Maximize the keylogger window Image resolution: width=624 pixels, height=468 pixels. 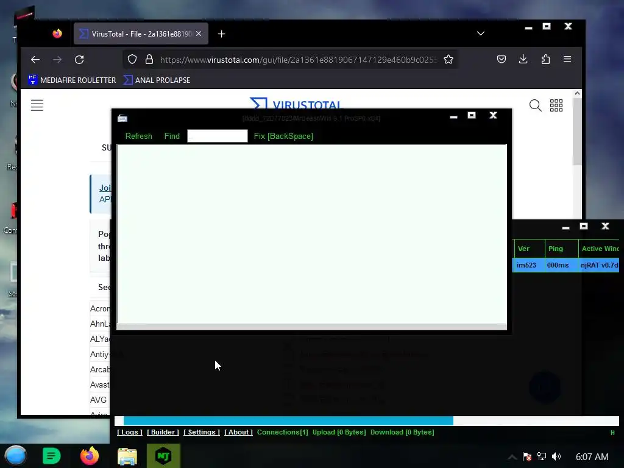(x=472, y=115)
